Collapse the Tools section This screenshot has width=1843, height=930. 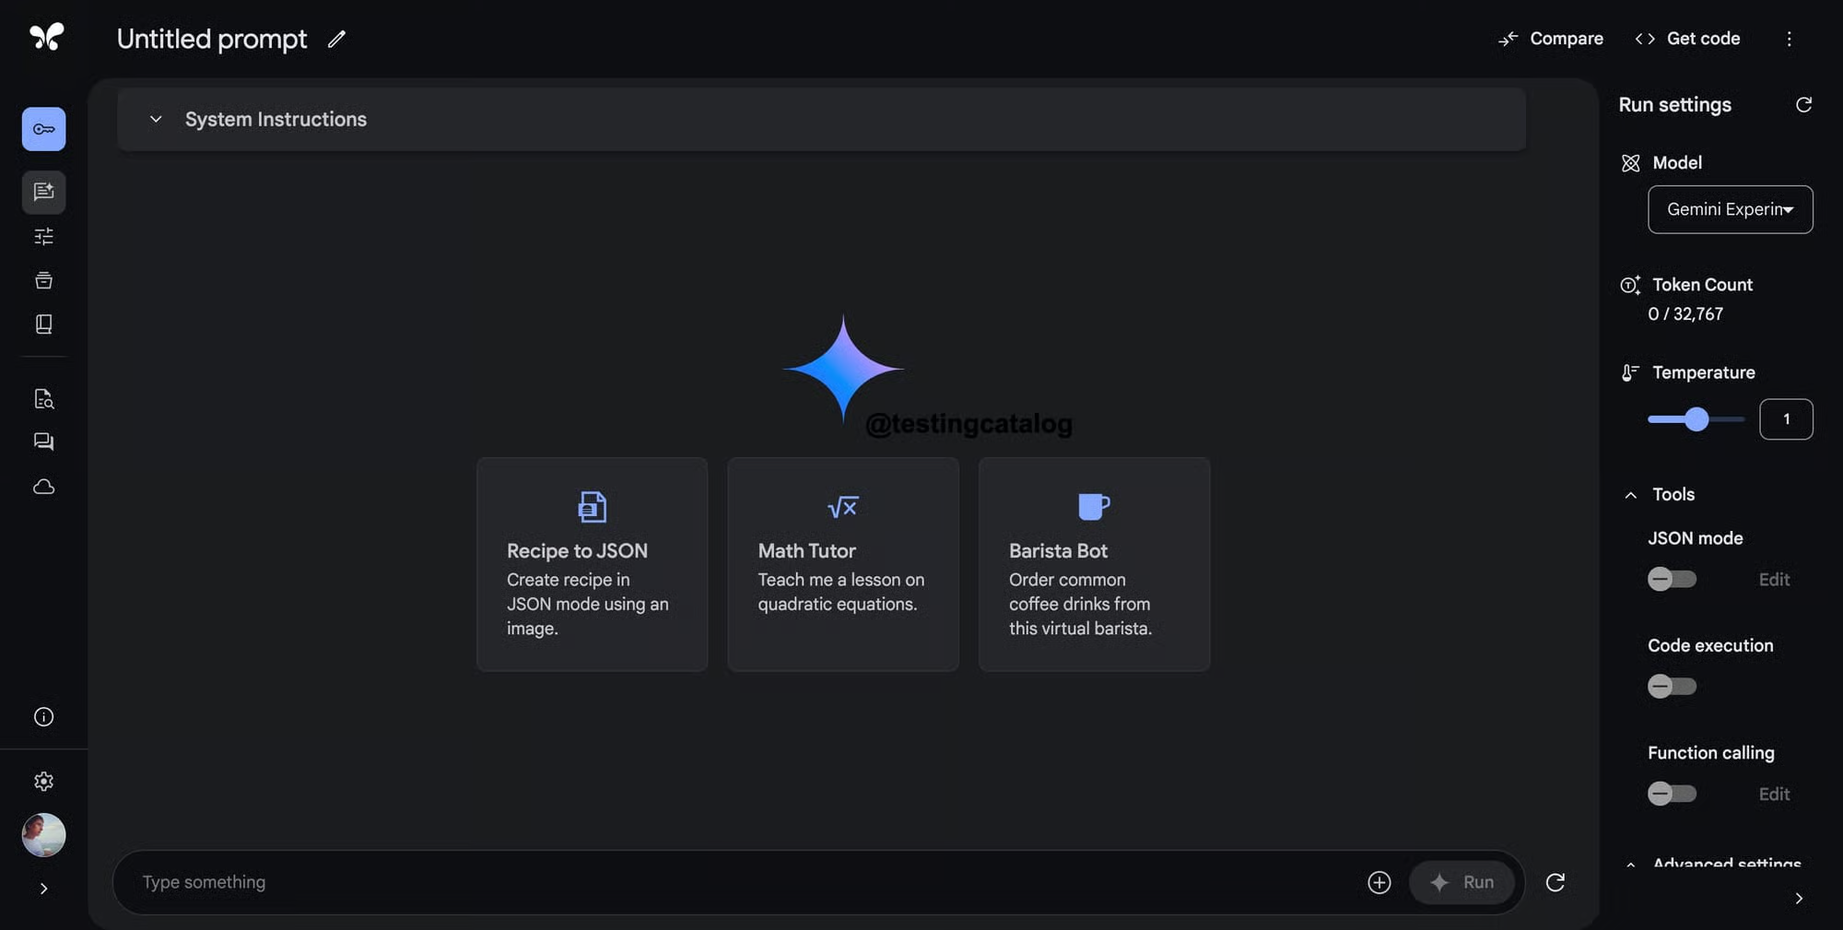click(x=1630, y=494)
